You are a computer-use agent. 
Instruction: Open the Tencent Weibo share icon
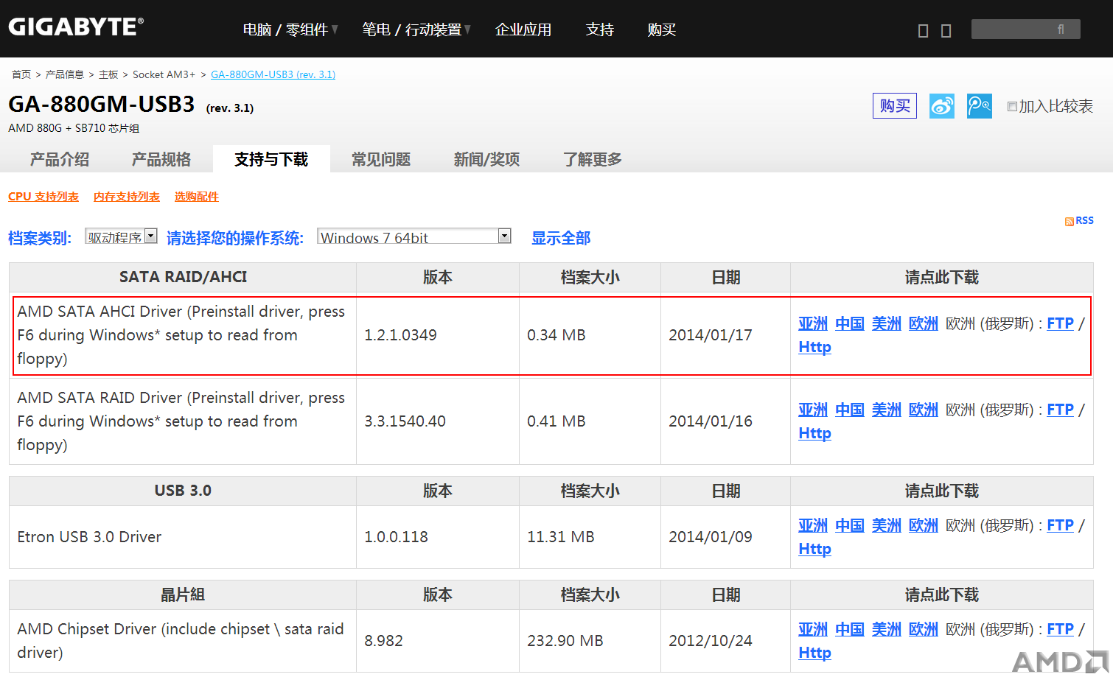[979, 106]
